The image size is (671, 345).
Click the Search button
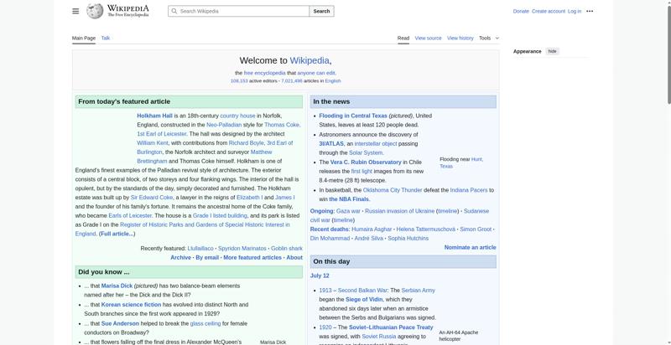tap(321, 11)
